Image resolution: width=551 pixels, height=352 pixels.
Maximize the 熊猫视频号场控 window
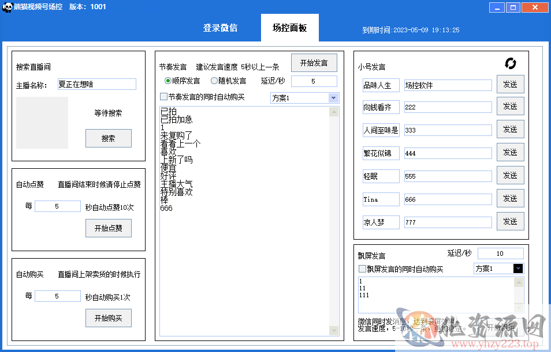point(513,7)
